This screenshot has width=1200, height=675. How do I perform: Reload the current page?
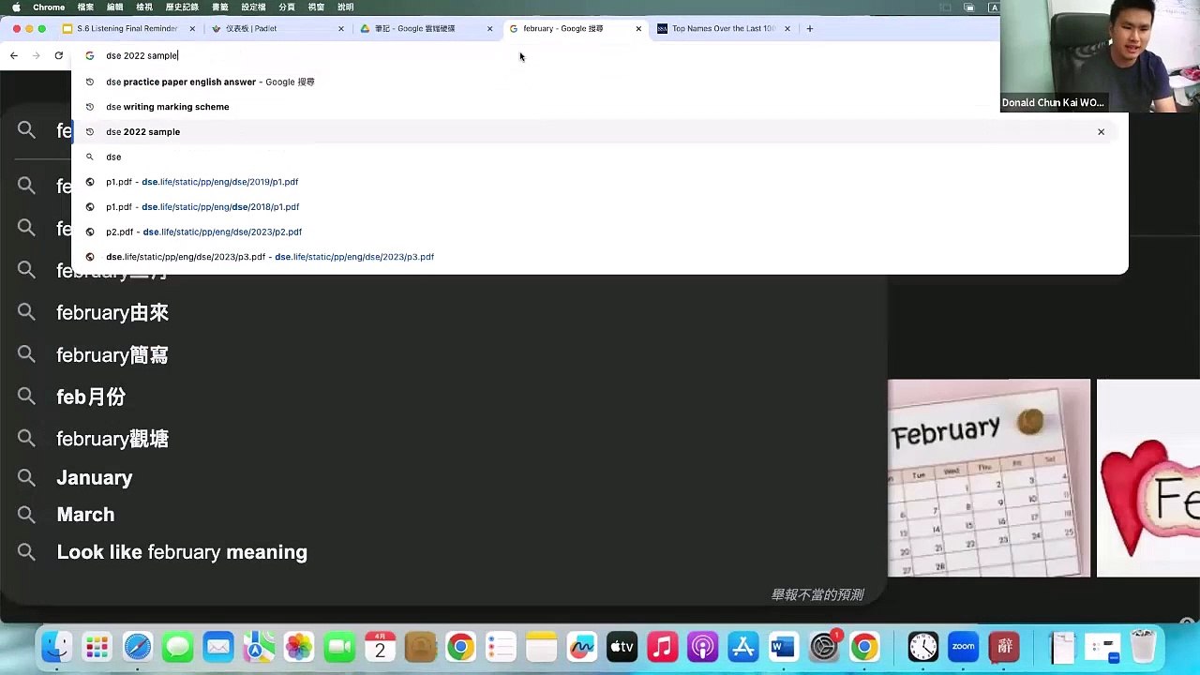coord(58,55)
